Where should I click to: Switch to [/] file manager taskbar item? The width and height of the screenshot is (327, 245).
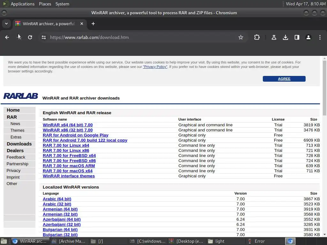107,241
